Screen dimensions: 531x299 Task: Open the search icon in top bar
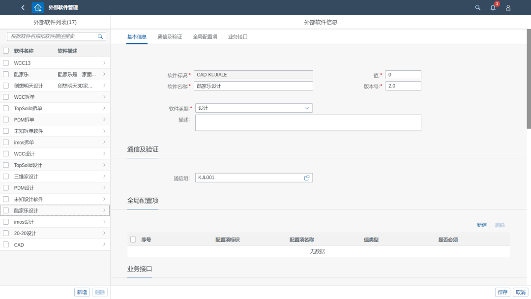(477, 8)
